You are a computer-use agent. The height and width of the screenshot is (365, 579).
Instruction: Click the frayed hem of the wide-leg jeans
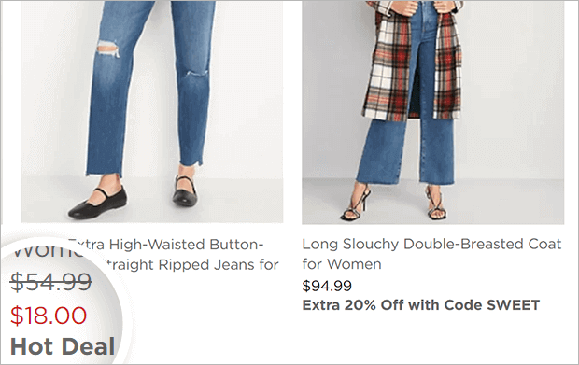click(405, 181)
